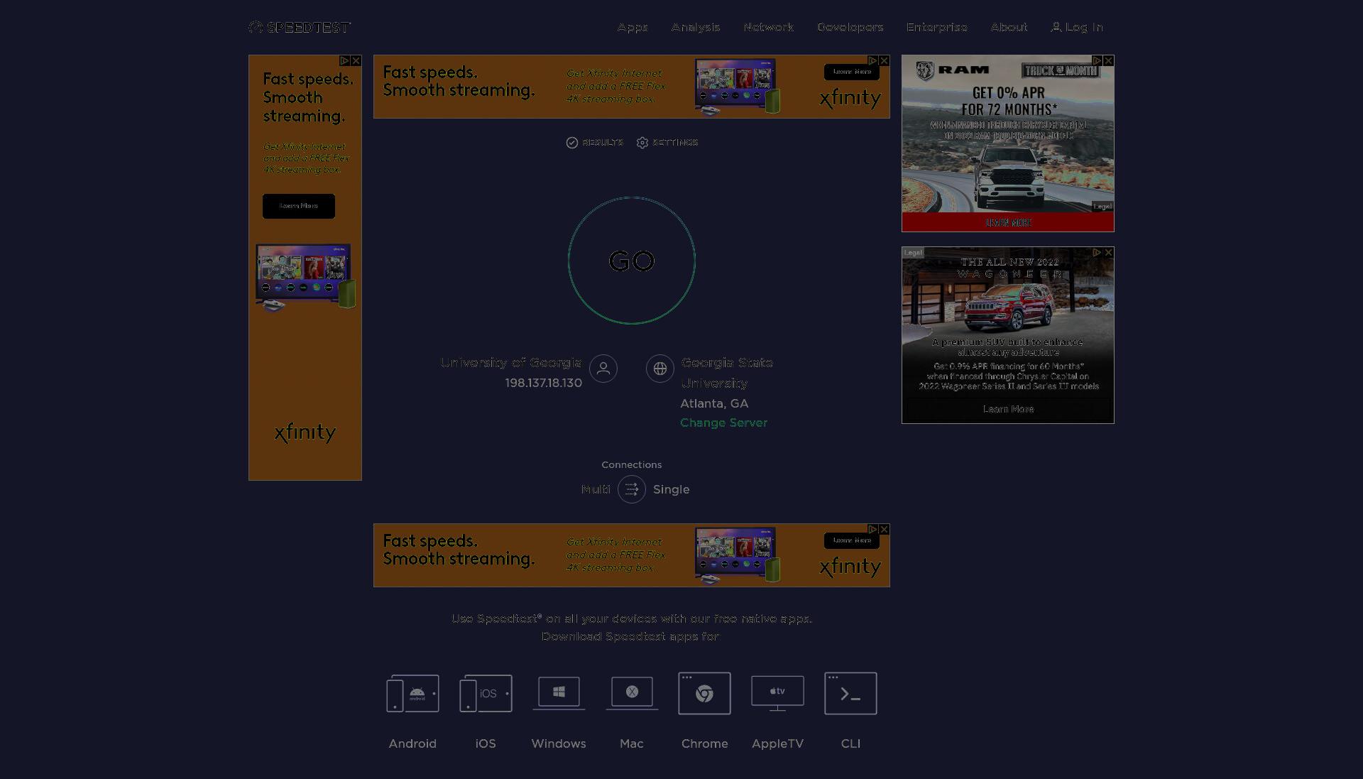Click the Mac text label

[632, 743]
